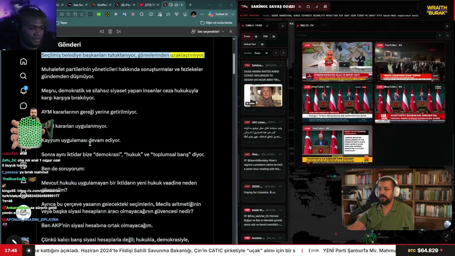Toggle Multi-TV grid layout button

click(447, 35)
